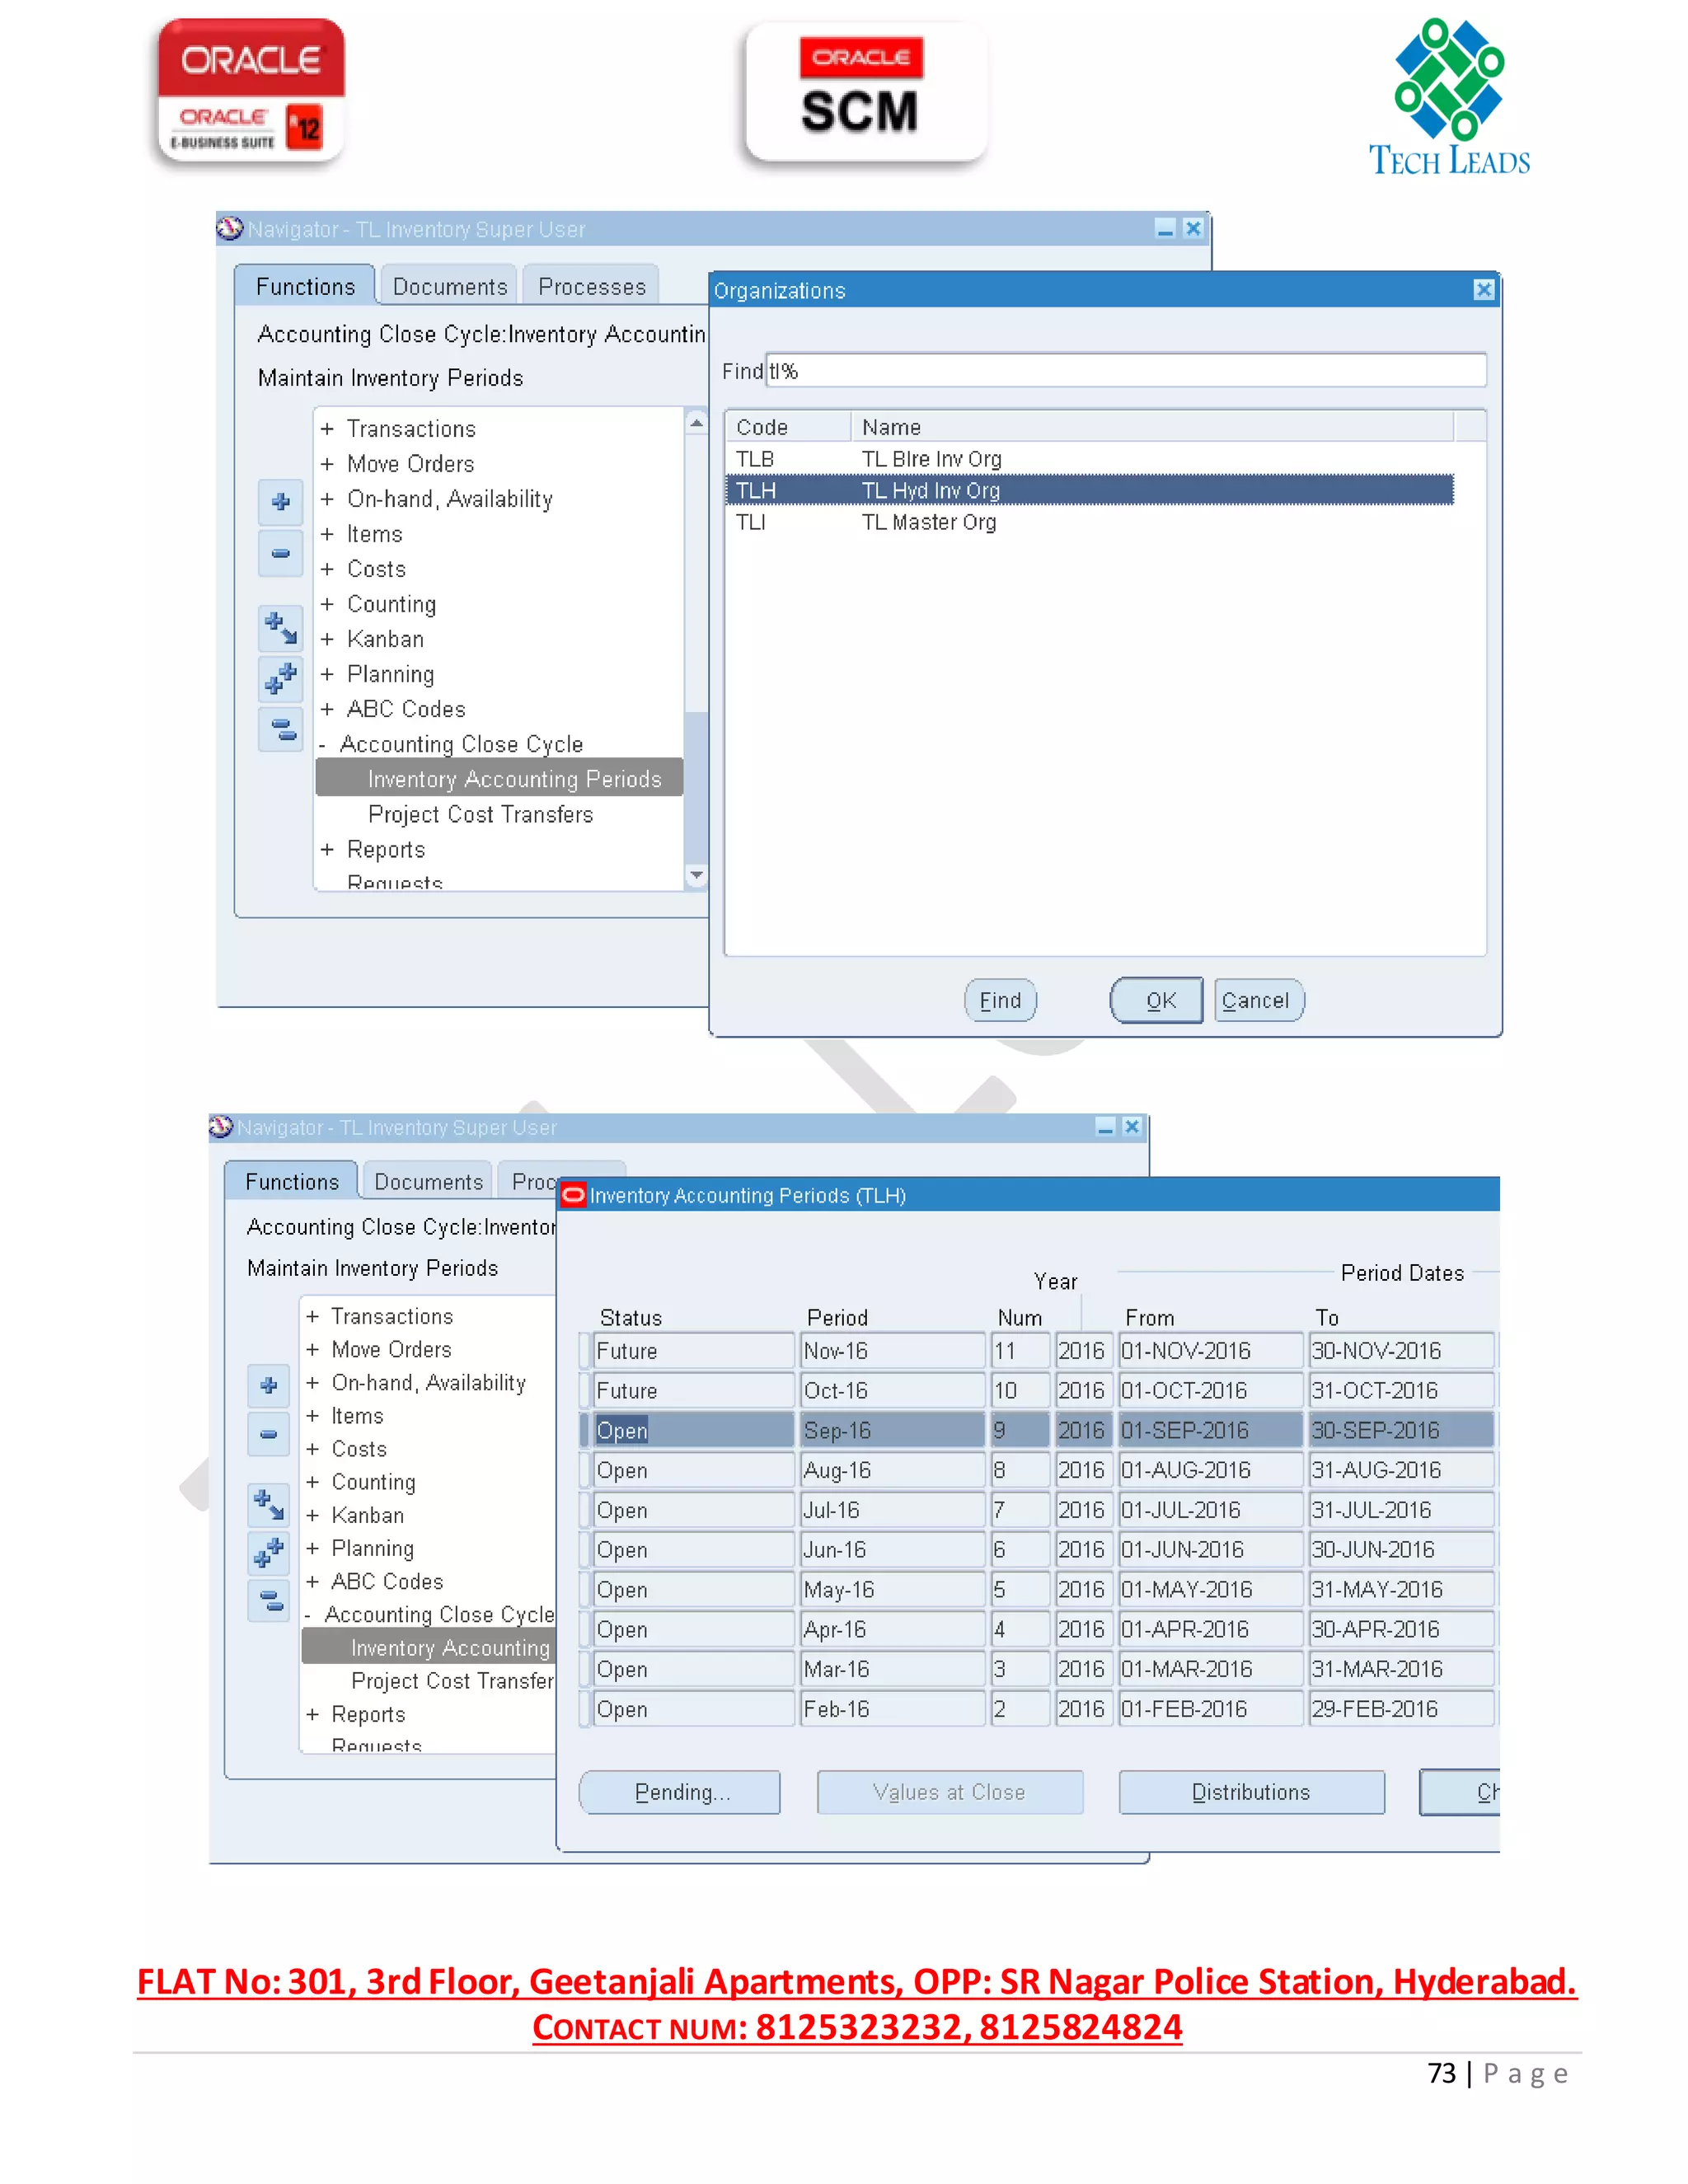
Task: Click Oracle icon in Inventory Accounting Periods title
Action: click(574, 1195)
